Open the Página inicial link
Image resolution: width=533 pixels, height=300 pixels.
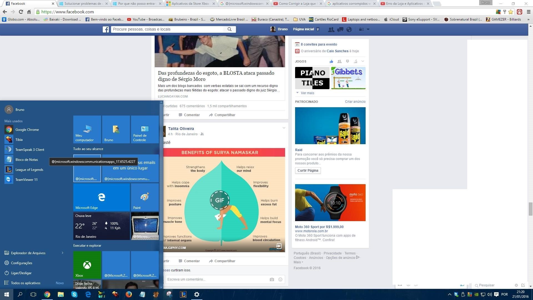click(x=303, y=29)
